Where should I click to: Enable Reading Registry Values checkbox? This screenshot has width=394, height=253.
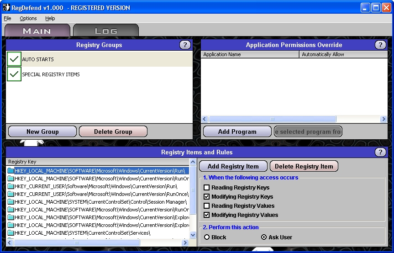click(206, 206)
